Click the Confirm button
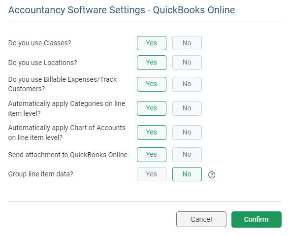Viewport: 290px width, 236px height. [257, 219]
